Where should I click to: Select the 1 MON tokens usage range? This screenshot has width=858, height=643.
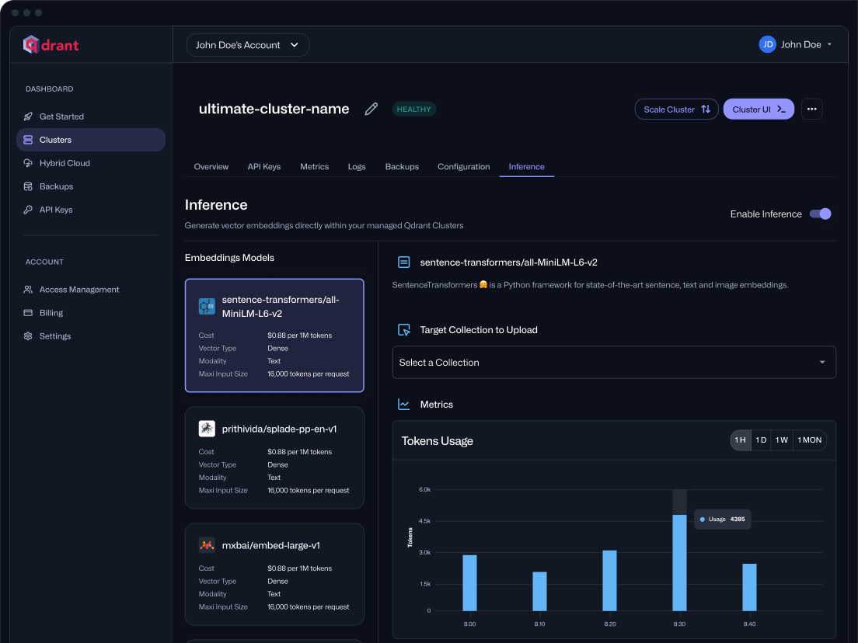tap(809, 440)
